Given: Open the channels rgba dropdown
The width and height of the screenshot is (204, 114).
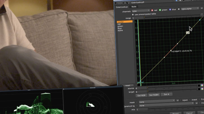Looking at the screenshot, I should pos(141,11).
